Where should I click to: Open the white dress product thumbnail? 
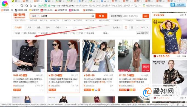point(99,56)
